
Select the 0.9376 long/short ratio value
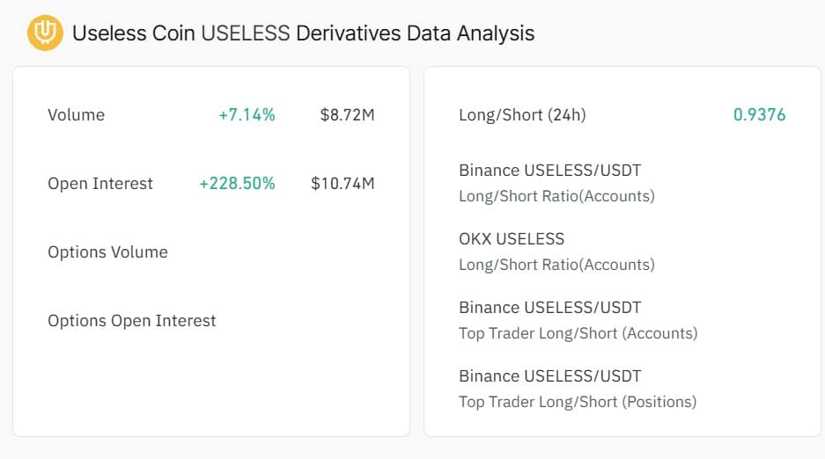pos(759,115)
